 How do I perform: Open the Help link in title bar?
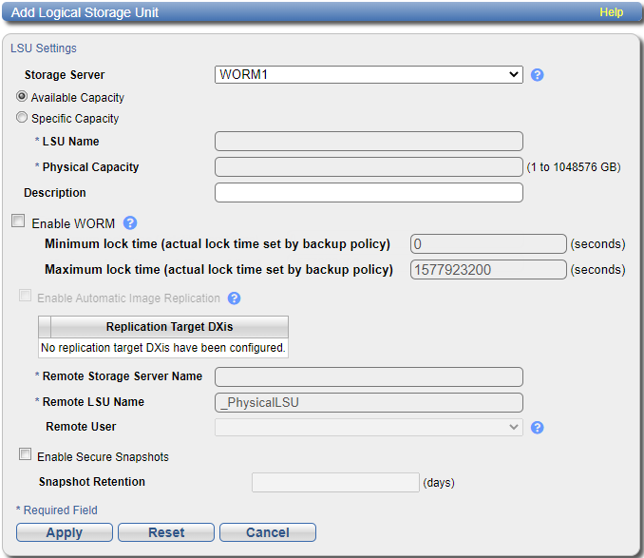pos(611,12)
